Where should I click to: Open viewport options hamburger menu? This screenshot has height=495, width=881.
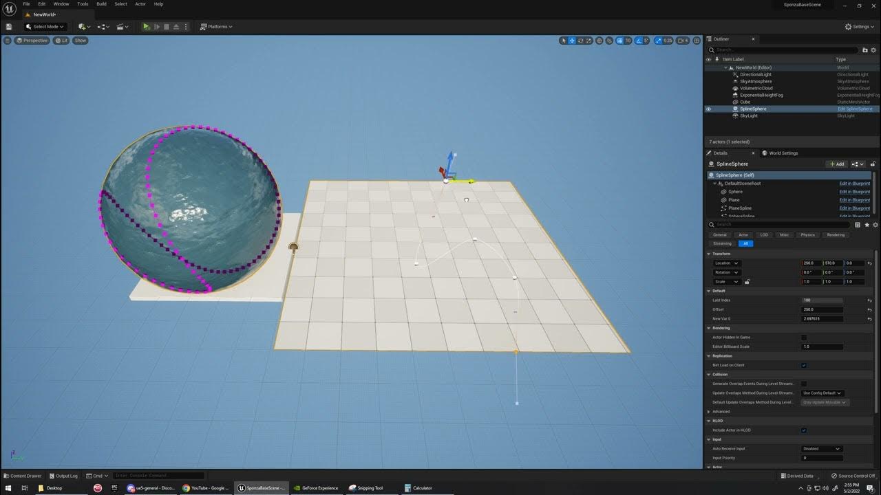pos(8,41)
